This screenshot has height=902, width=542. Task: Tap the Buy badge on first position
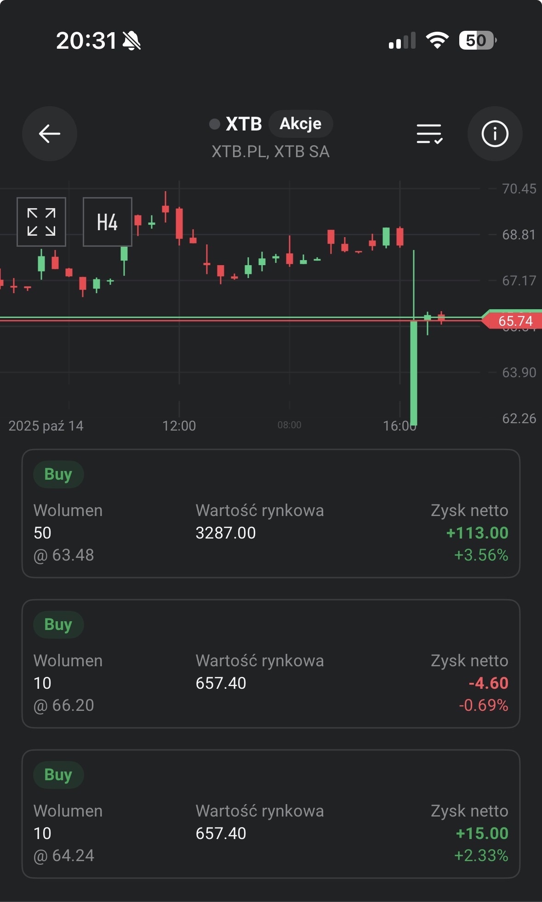[x=58, y=474]
